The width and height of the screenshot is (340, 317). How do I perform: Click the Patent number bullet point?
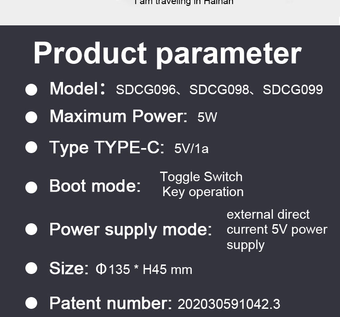31,303
